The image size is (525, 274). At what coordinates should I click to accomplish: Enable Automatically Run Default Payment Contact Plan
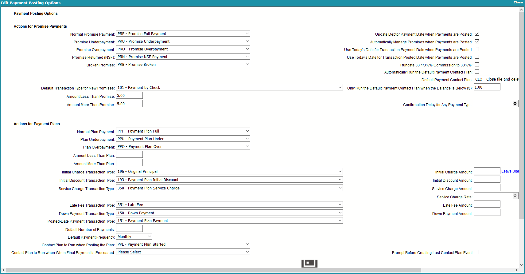pyautogui.click(x=477, y=72)
